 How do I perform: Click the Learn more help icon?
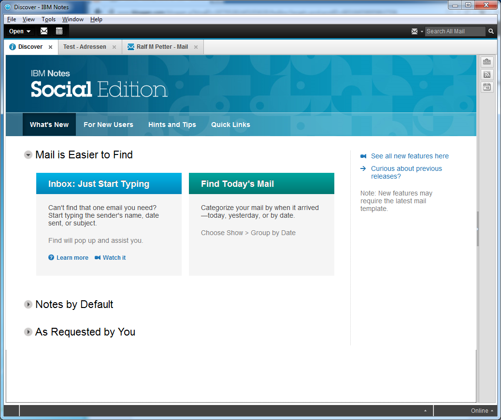click(51, 258)
